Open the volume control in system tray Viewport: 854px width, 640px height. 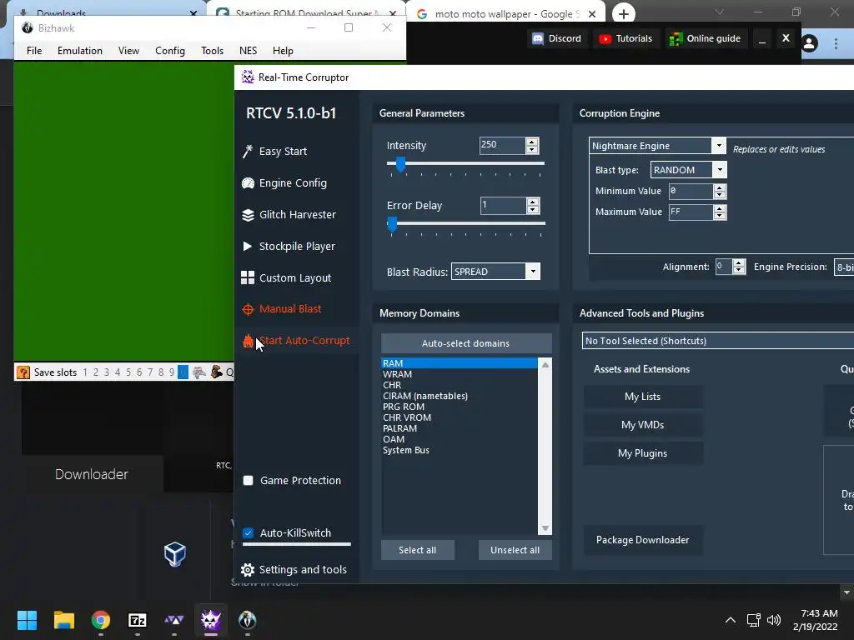(773, 620)
